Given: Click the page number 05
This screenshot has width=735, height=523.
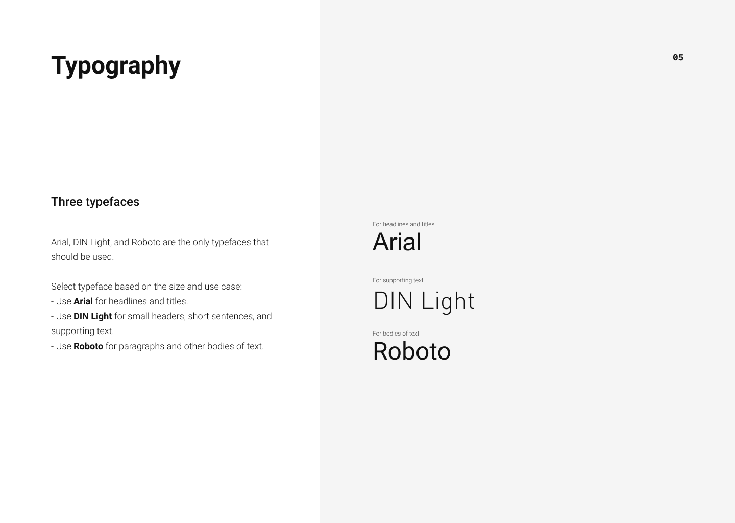Looking at the screenshot, I should (678, 57).
